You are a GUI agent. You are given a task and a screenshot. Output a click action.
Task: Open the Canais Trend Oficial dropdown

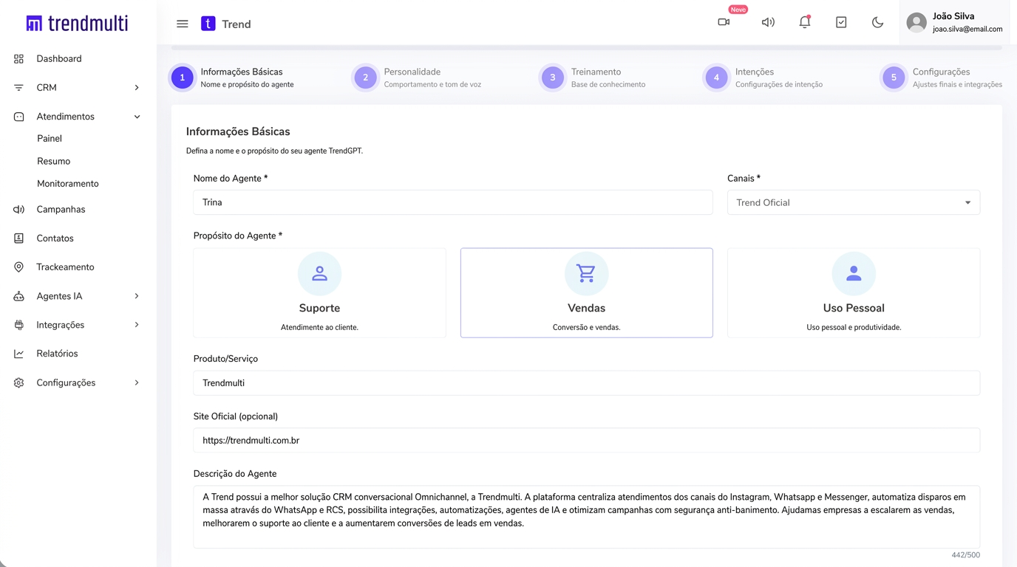854,202
